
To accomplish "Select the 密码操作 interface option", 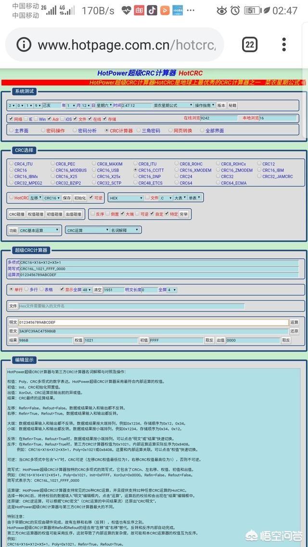I will pyautogui.click(x=43, y=130).
